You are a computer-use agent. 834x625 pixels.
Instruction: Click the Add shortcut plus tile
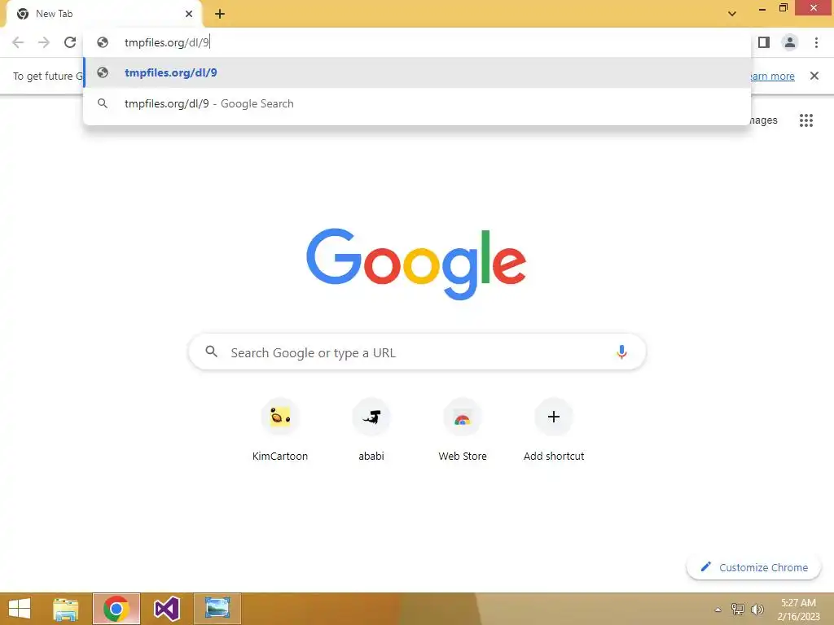point(554,430)
